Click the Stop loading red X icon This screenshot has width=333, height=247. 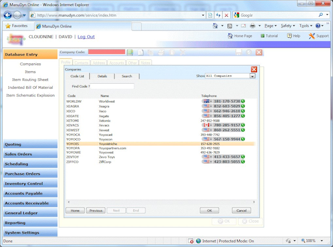(226, 16)
